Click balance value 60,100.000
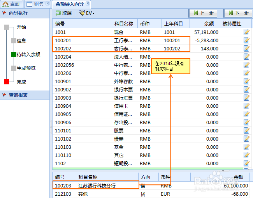Viewport: 253px width, 198px height. pyautogui.click(x=236, y=186)
